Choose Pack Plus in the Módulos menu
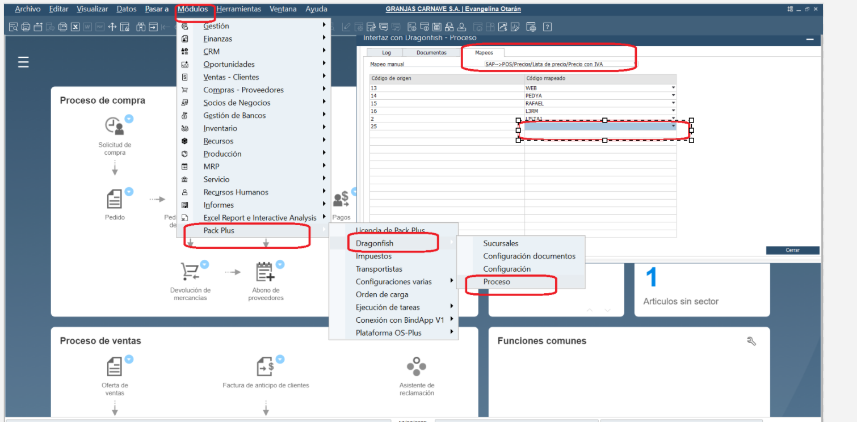Image resolution: width=857 pixels, height=422 pixels. [x=253, y=230]
